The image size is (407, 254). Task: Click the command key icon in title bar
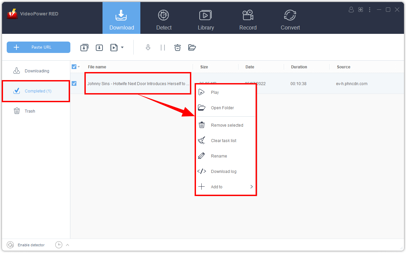pyautogui.click(x=360, y=10)
